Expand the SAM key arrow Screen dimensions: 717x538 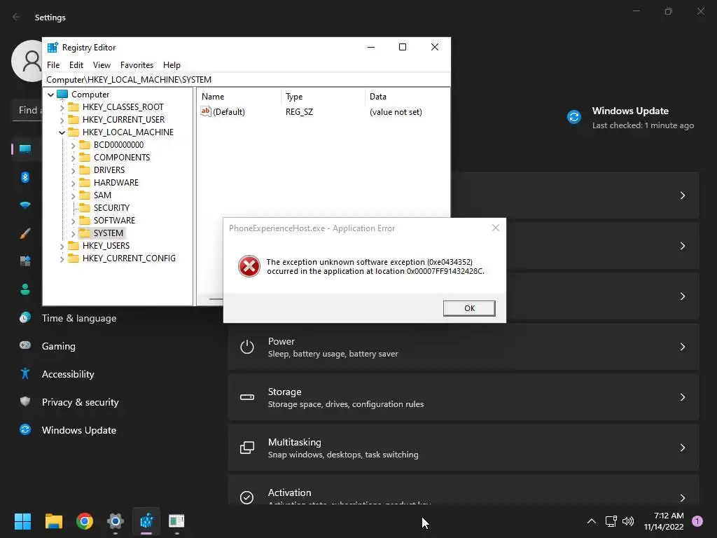[x=73, y=195]
